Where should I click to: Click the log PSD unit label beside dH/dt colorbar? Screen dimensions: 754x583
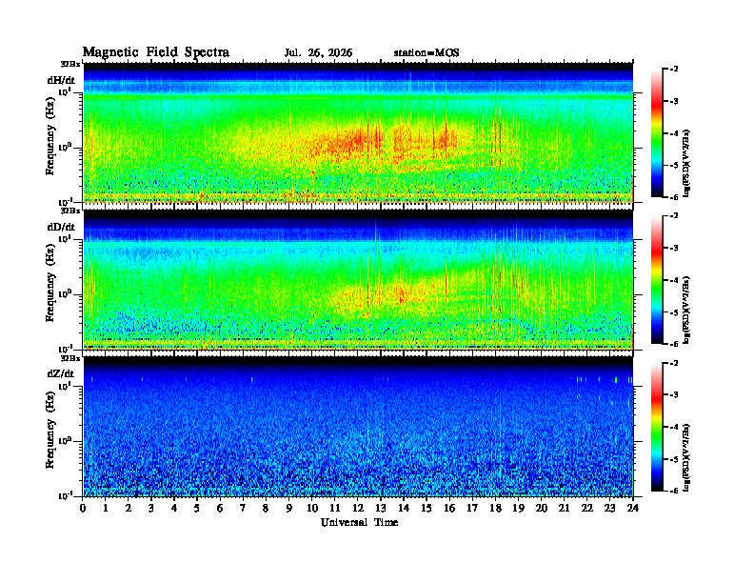coord(687,163)
